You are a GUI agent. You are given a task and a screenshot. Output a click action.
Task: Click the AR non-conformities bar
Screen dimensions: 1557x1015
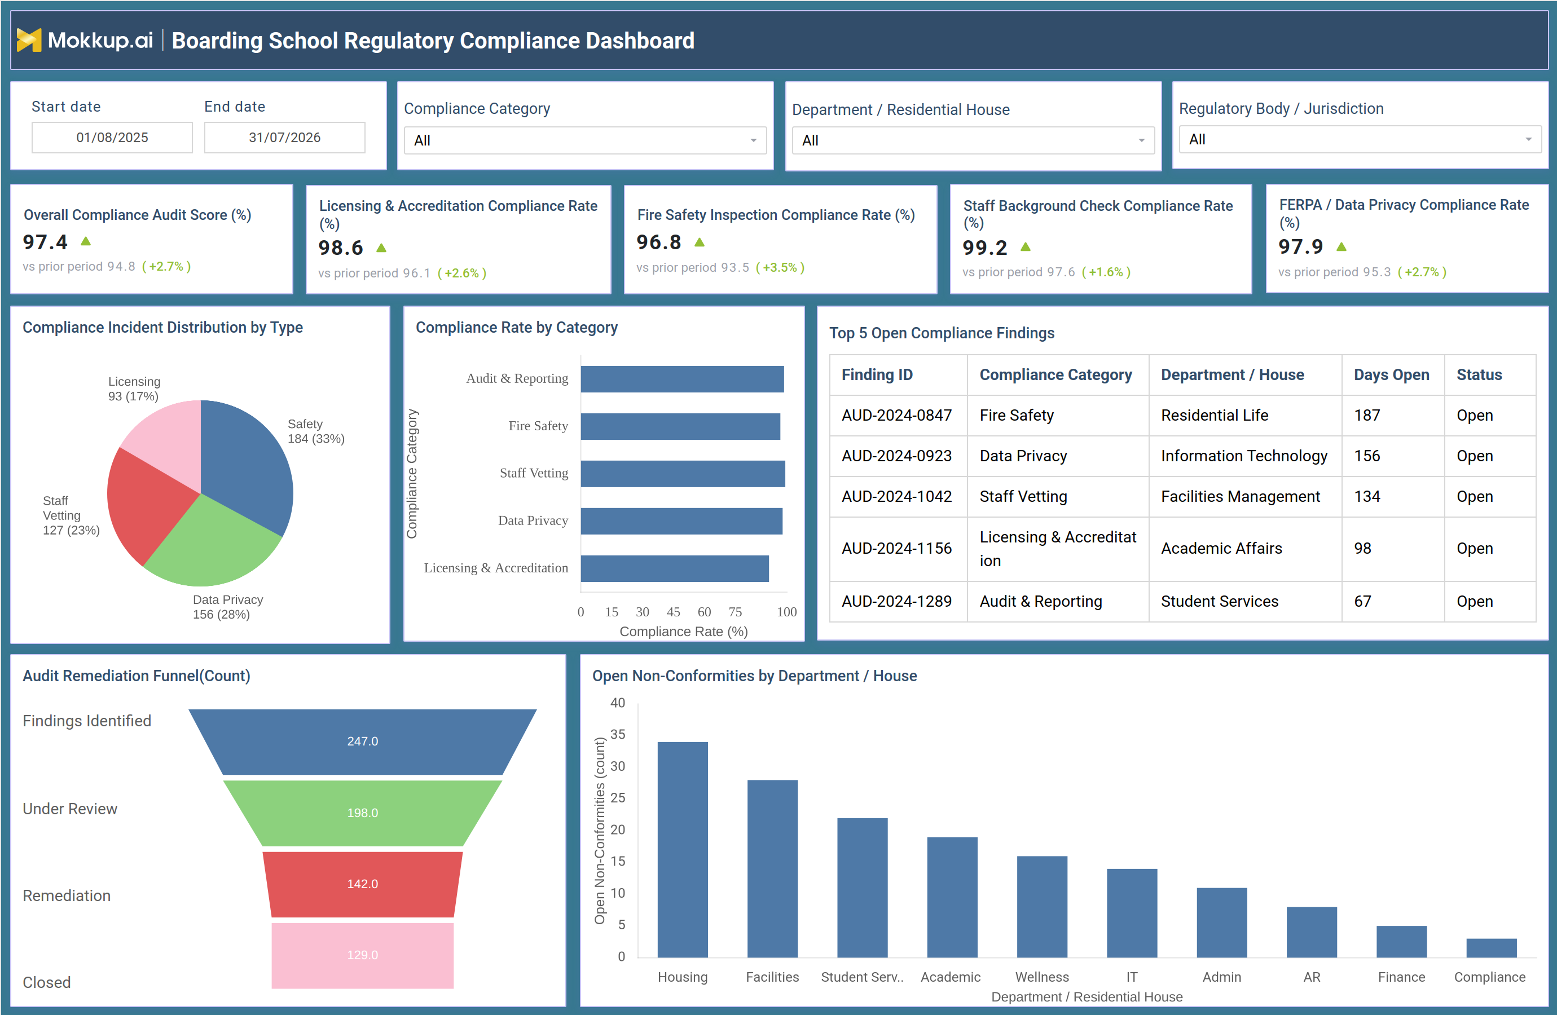pos(1312,932)
